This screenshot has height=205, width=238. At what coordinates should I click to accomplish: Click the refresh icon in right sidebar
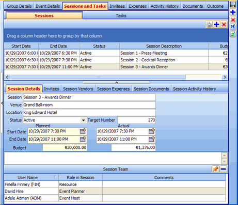(233, 35)
